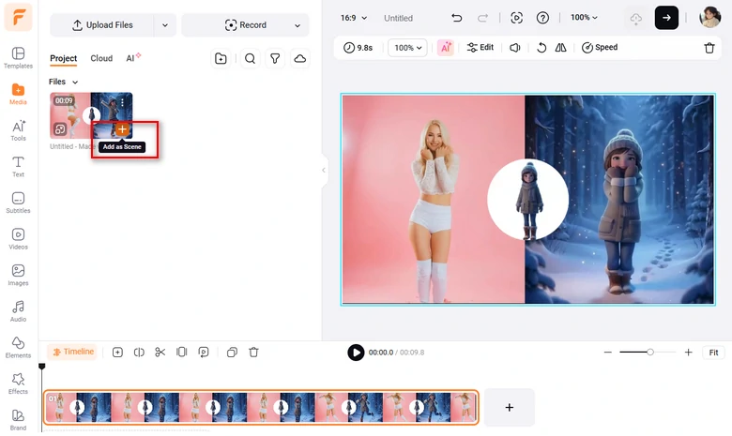The image size is (732, 436).
Task: Open the help question mark
Action: pyautogui.click(x=542, y=18)
